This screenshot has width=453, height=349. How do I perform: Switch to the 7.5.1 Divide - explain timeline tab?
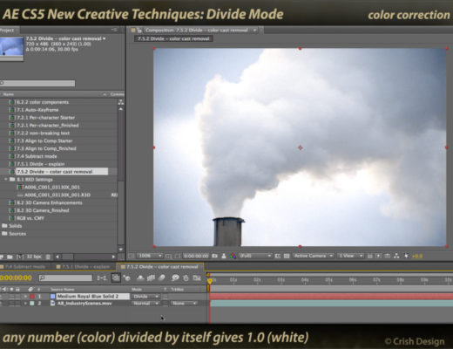coord(84,267)
